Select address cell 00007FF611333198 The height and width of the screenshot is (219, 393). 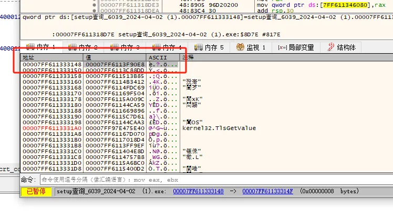[52, 122]
